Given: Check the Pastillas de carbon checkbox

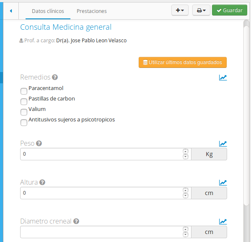Looking at the screenshot, I should pos(24,102).
